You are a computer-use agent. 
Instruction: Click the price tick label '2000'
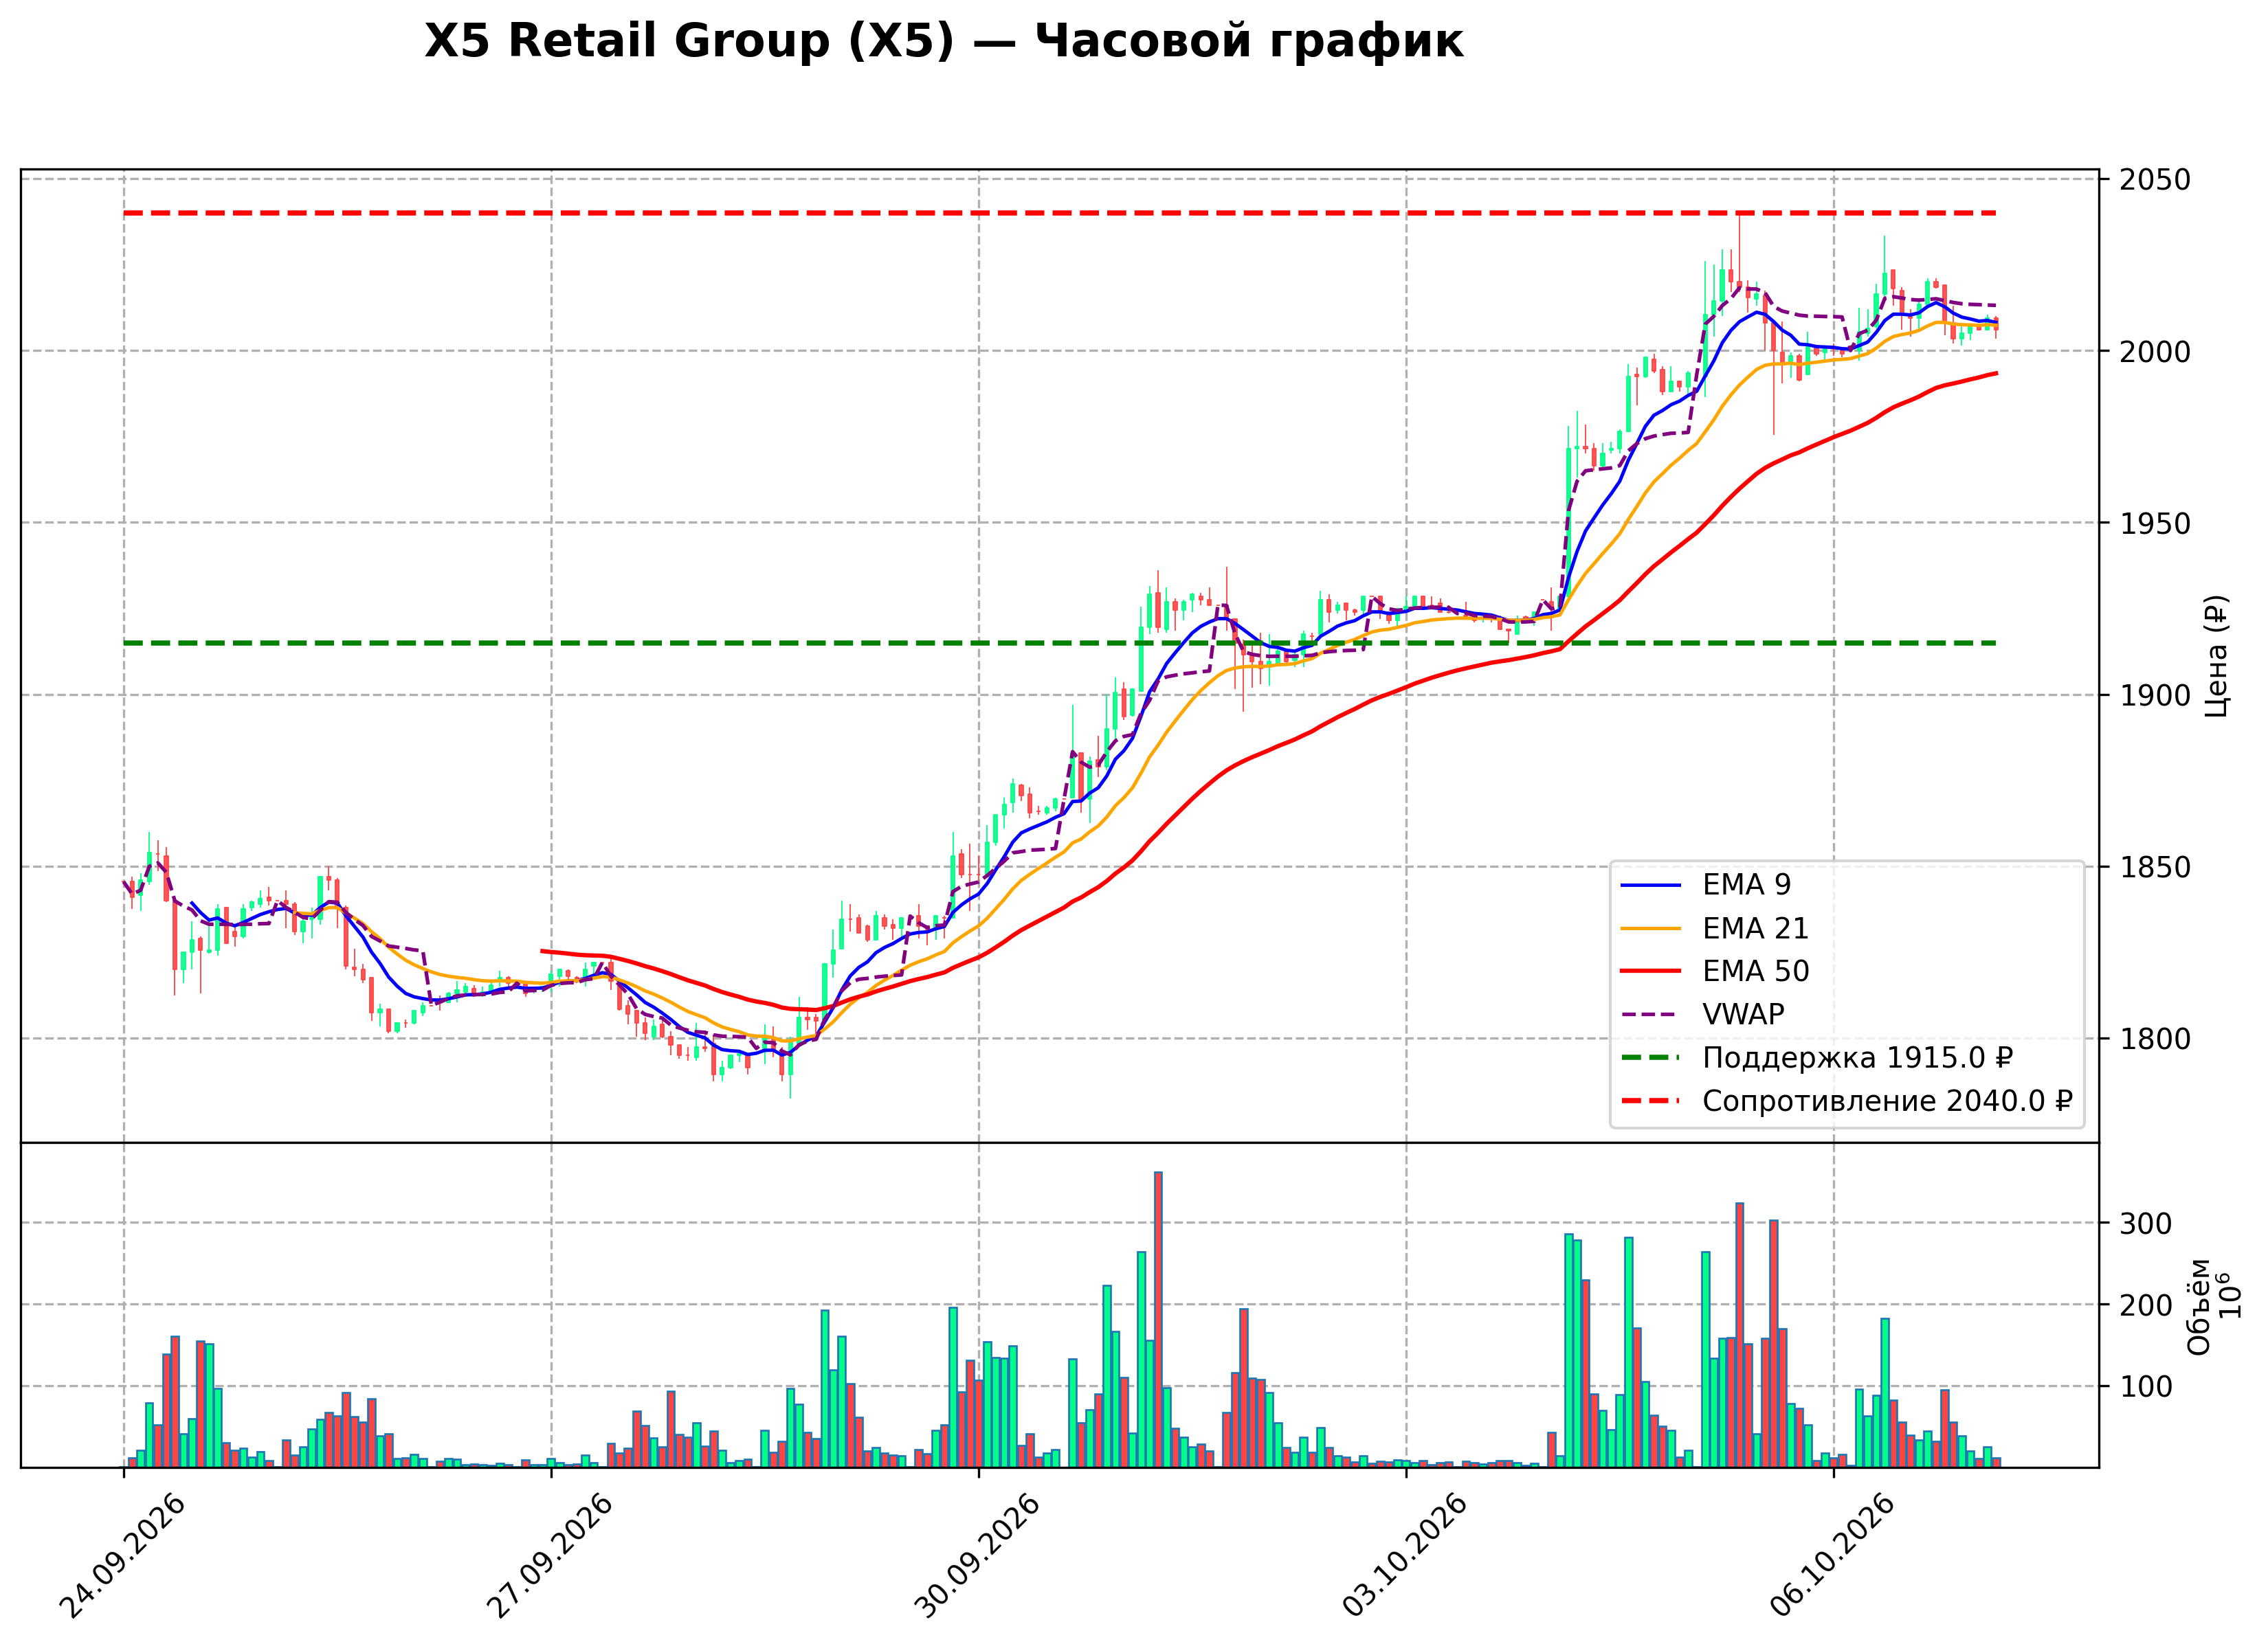[x=2156, y=352]
